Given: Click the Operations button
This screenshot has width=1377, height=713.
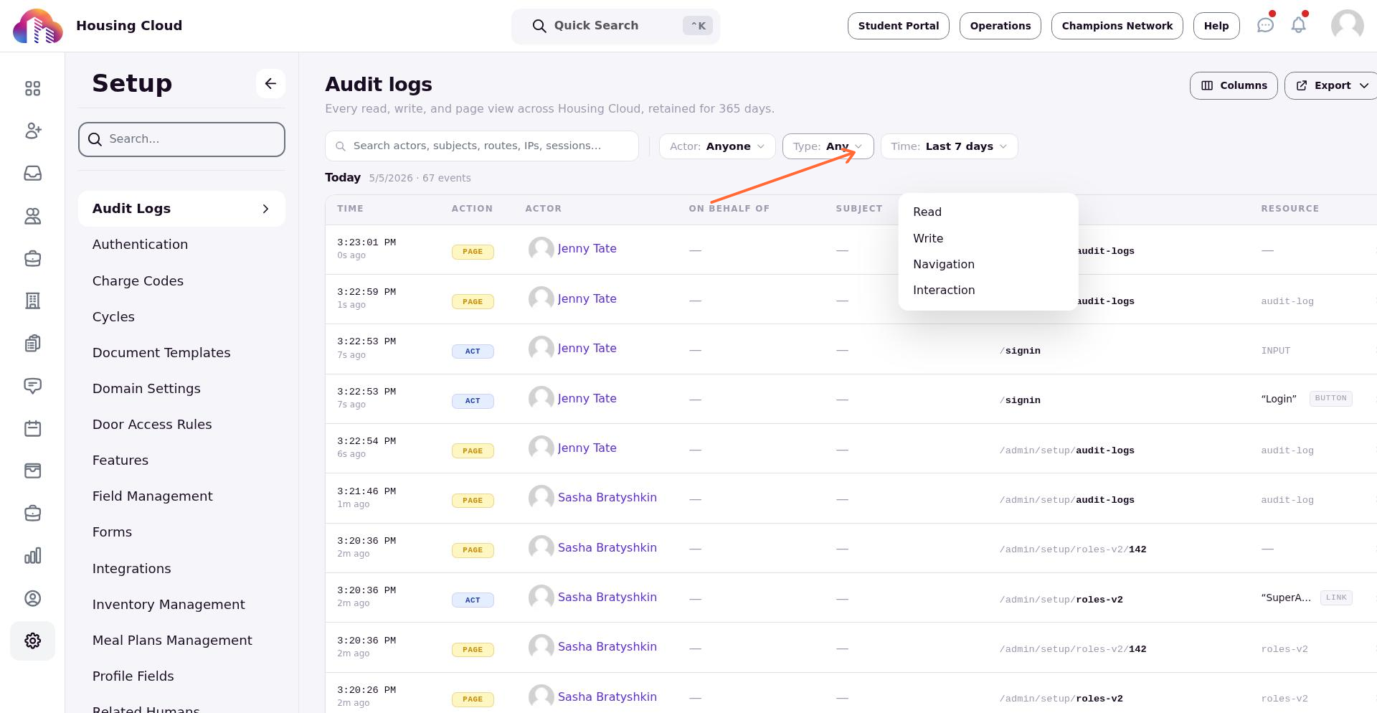Looking at the screenshot, I should 1000,26.
